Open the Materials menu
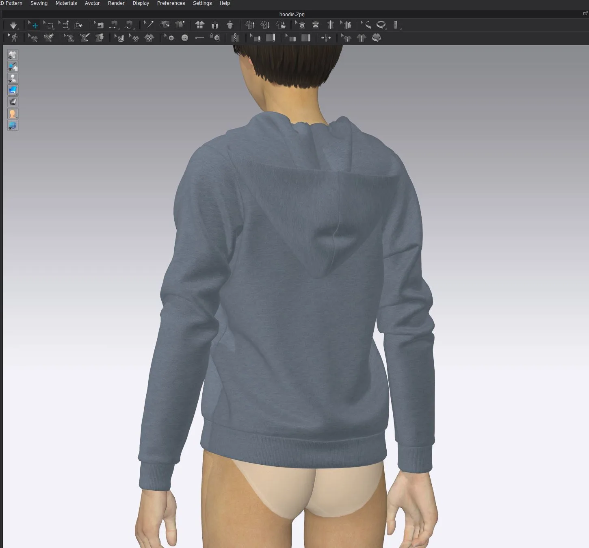 pos(66,3)
